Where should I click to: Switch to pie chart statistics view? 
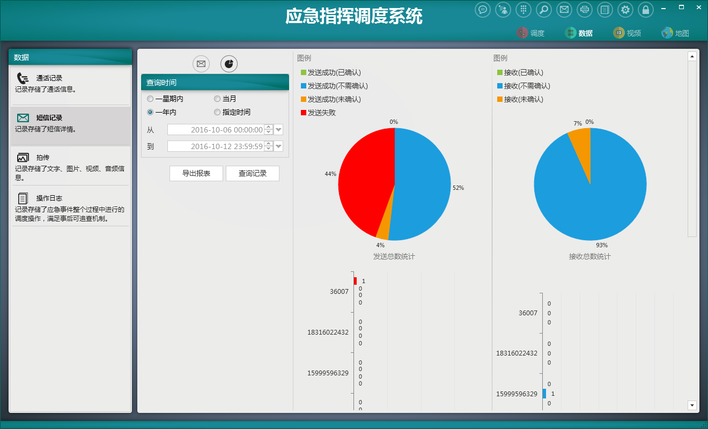(x=229, y=64)
